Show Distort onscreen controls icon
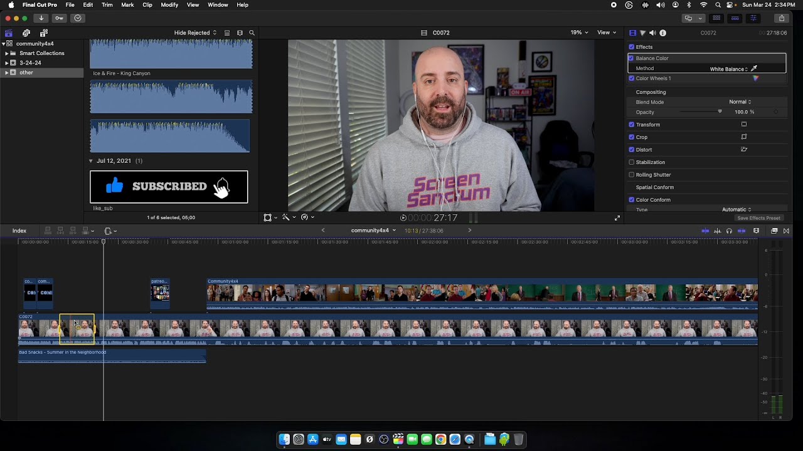Screen dimensions: 803x451 pos(744,149)
